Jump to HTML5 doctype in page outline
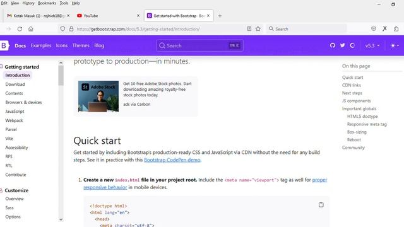The image size is (404, 227). [362, 116]
